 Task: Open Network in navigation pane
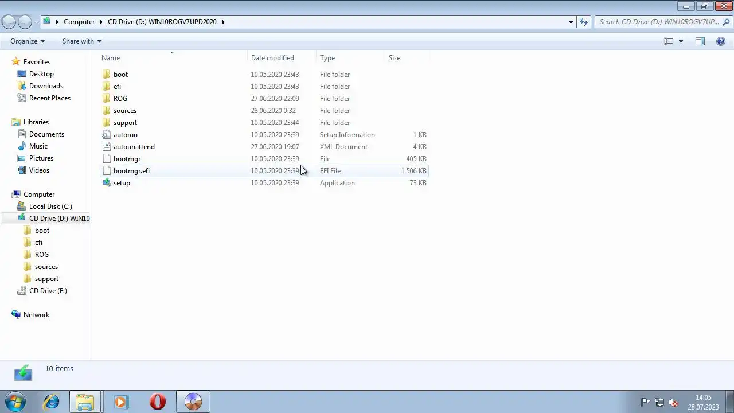point(36,315)
